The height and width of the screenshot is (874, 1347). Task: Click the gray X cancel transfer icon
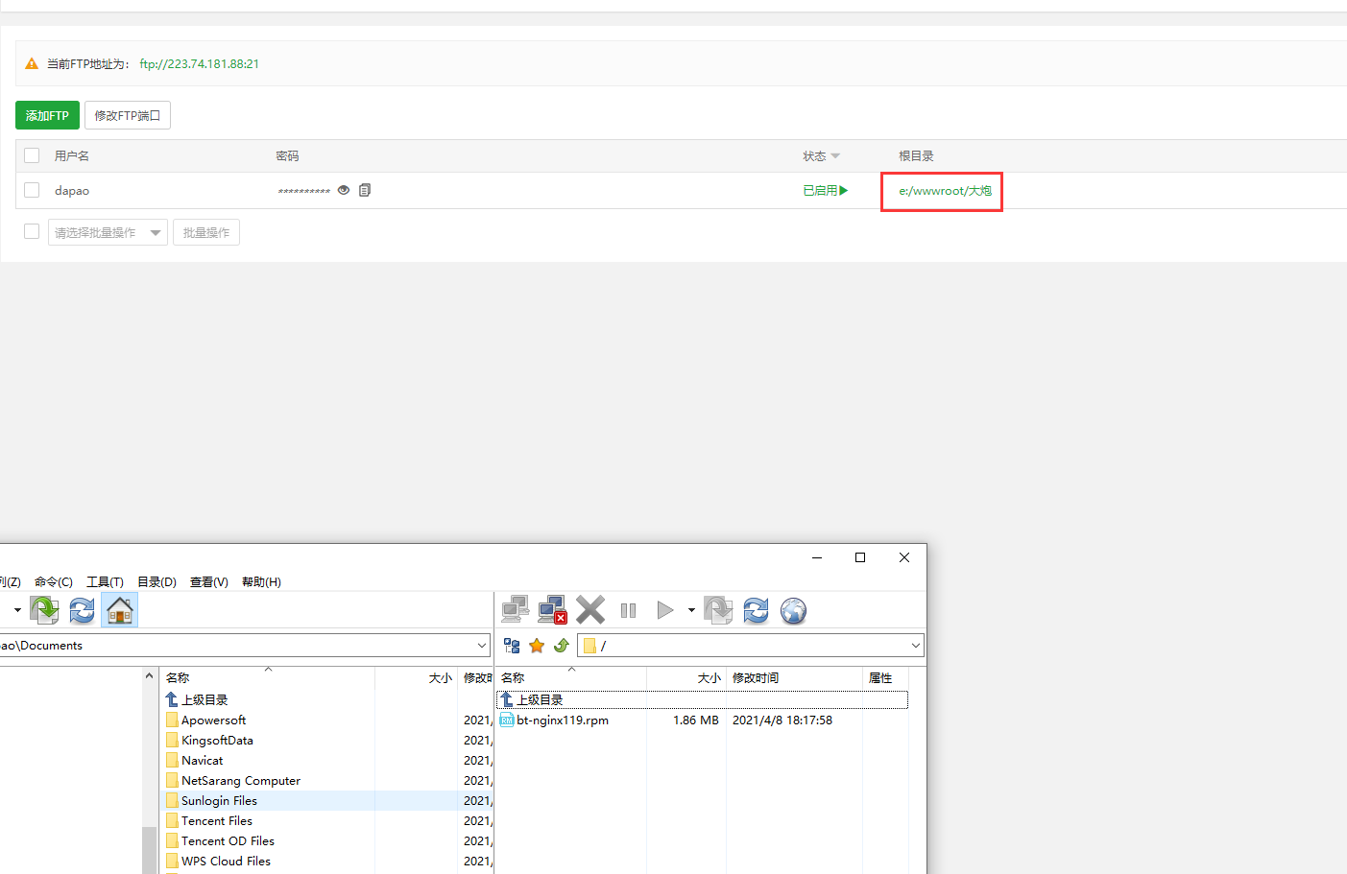pyautogui.click(x=590, y=610)
